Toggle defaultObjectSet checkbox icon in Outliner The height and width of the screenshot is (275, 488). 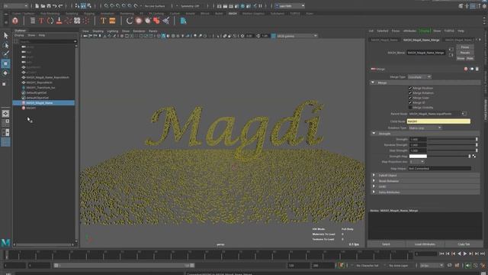click(x=24, y=98)
